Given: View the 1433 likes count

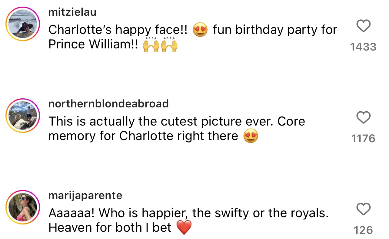Looking at the screenshot, I should click(363, 47).
